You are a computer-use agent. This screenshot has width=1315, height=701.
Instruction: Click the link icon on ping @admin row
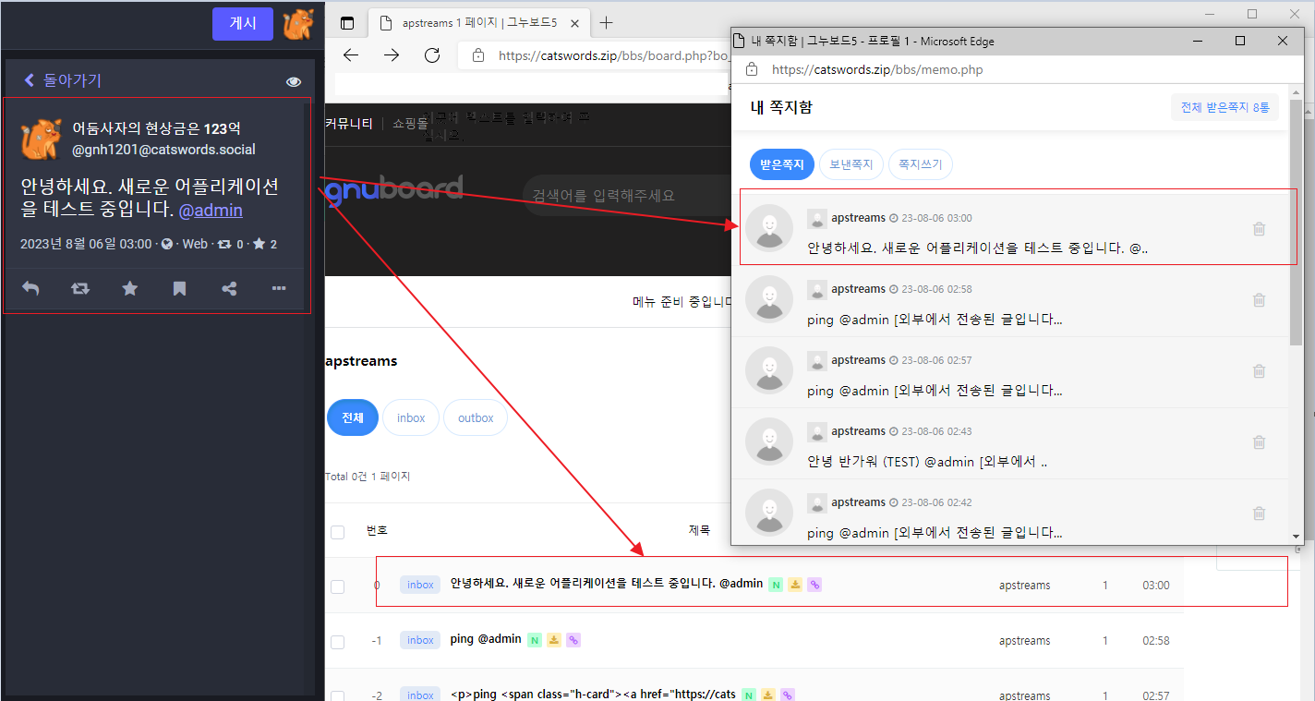(573, 639)
